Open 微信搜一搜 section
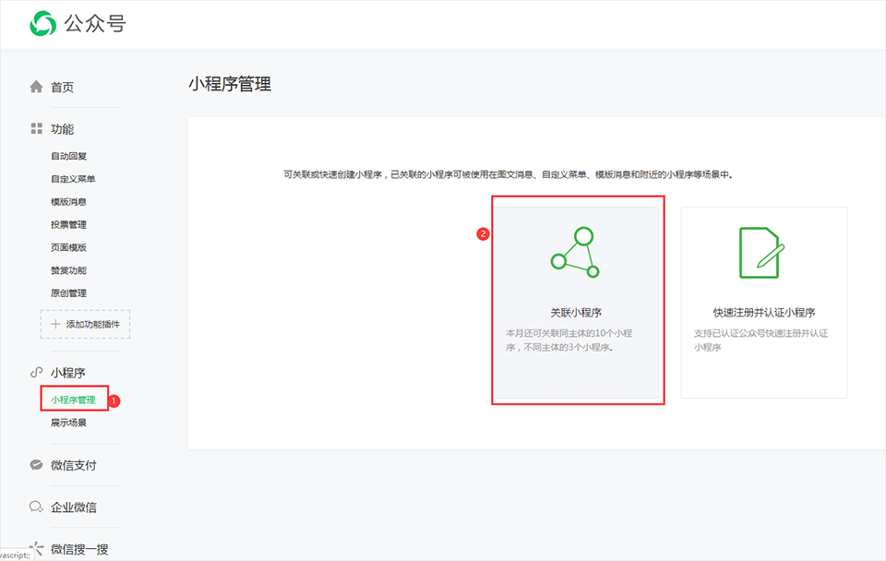Viewport: 886px width, 561px height. pos(79,549)
